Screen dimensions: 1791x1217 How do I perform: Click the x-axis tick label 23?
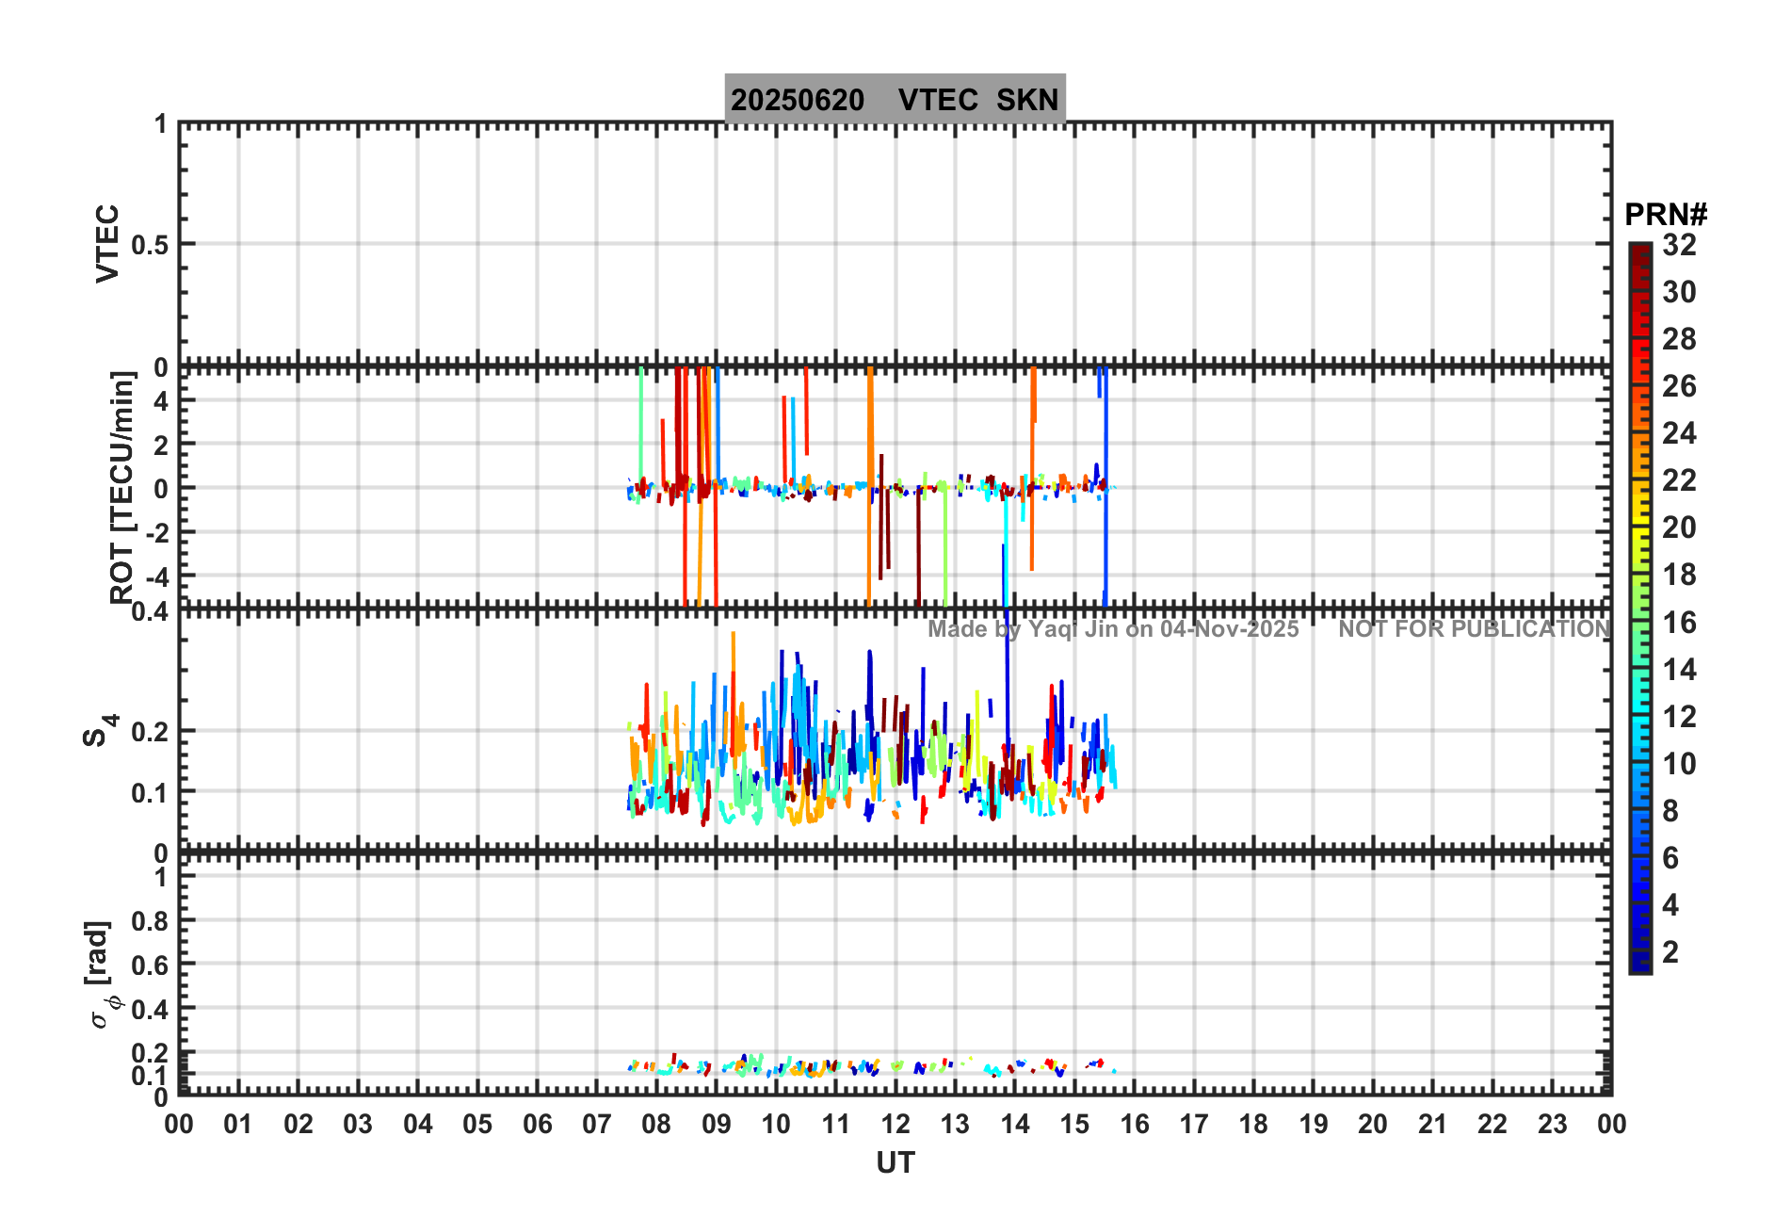pyautogui.click(x=1553, y=1125)
